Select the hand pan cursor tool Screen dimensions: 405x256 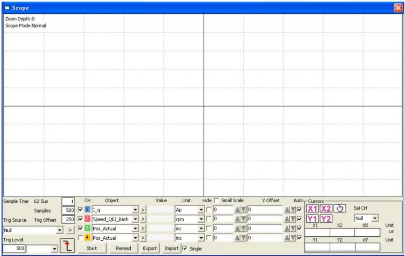[340, 209]
